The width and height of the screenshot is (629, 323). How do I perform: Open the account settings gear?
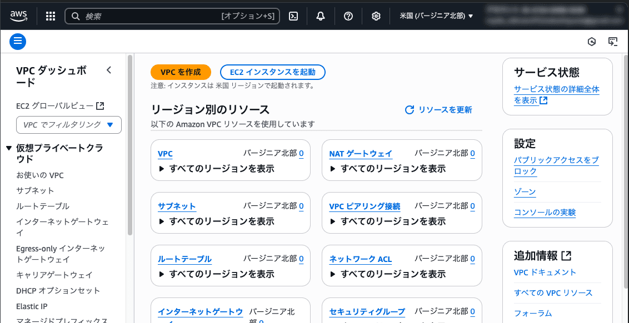tap(376, 16)
